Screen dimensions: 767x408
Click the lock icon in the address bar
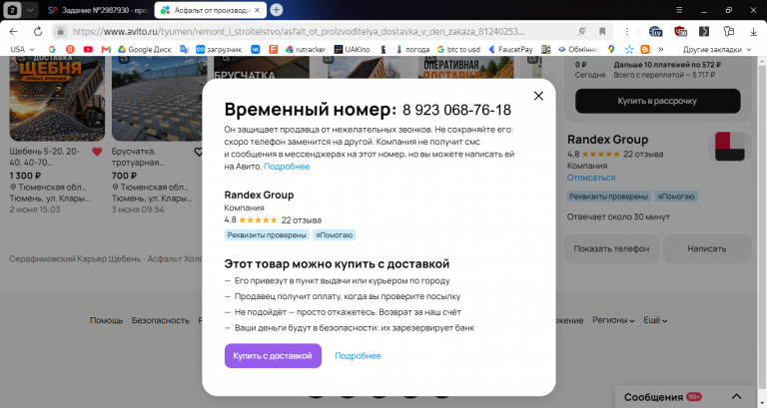click(x=60, y=31)
